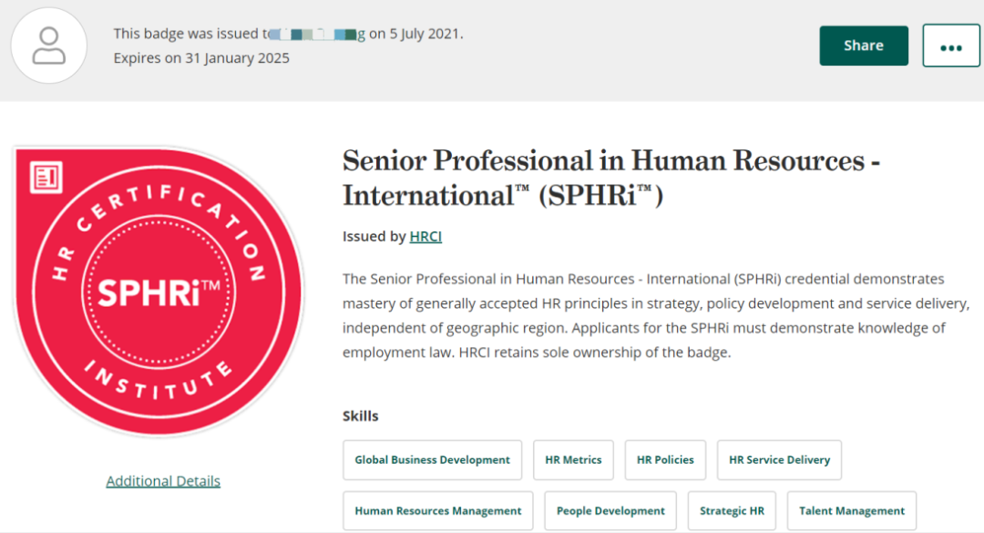Select the Global Business Development skill
This screenshot has height=533, width=984.
[x=433, y=460]
